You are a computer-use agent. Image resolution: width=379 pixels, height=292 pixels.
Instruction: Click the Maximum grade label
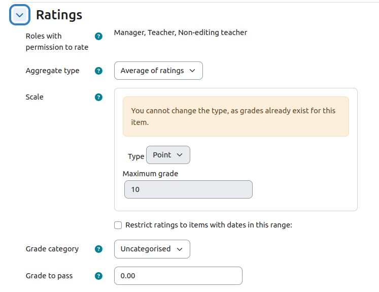click(x=150, y=174)
